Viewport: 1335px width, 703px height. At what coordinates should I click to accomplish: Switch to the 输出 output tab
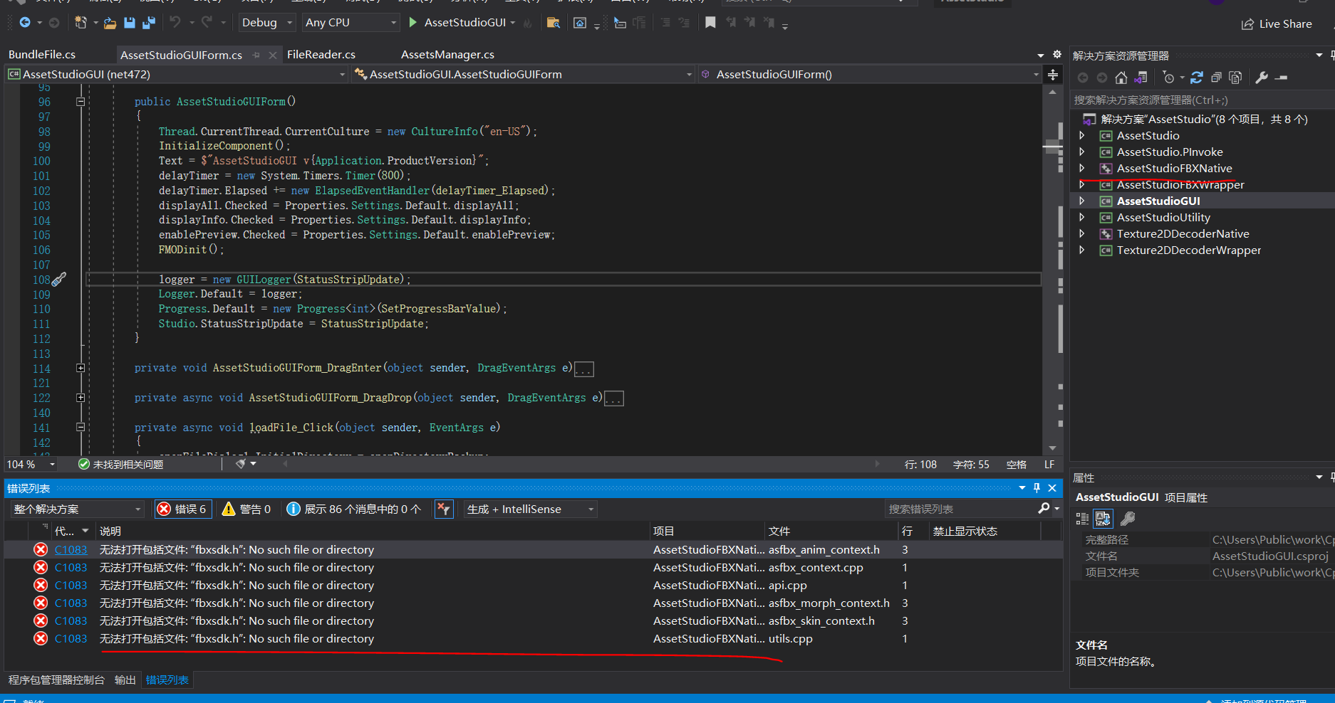pyautogui.click(x=125, y=680)
